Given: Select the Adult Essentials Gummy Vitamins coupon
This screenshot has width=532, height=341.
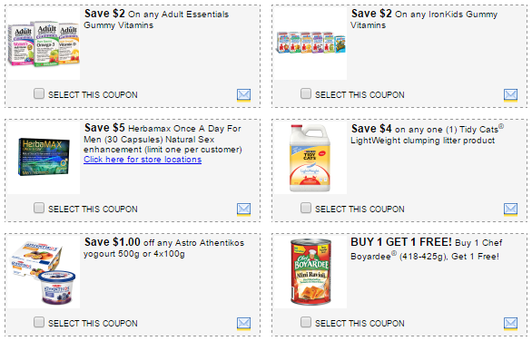Looking at the screenshot, I should (39, 93).
